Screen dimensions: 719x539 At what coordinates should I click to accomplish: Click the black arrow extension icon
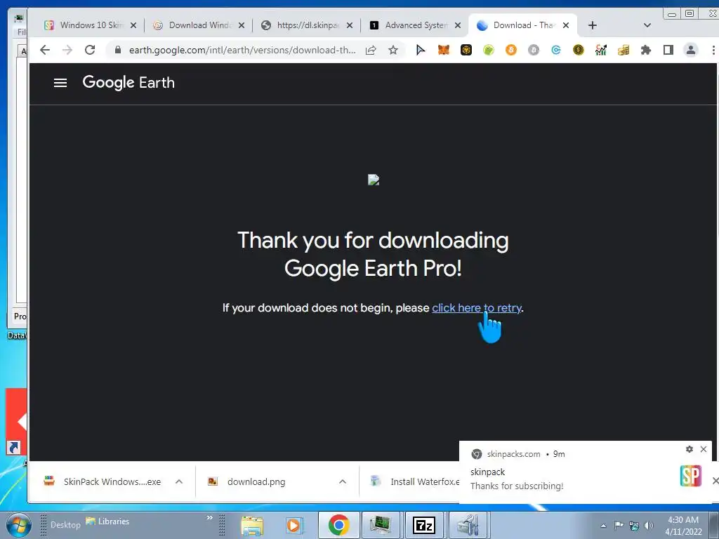(x=421, y=50)
